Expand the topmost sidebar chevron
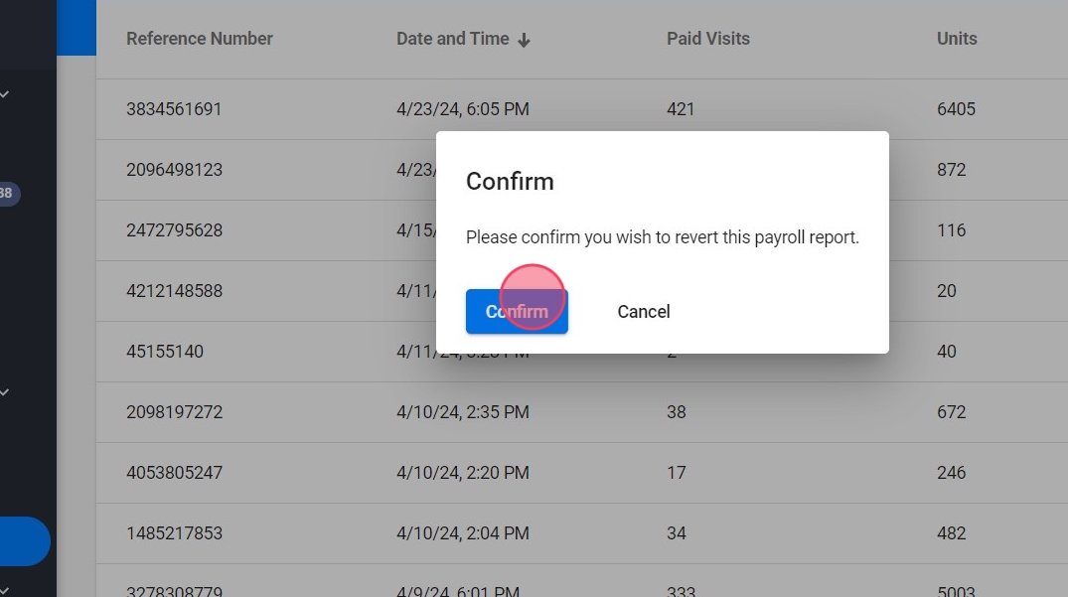 (5, 94)
